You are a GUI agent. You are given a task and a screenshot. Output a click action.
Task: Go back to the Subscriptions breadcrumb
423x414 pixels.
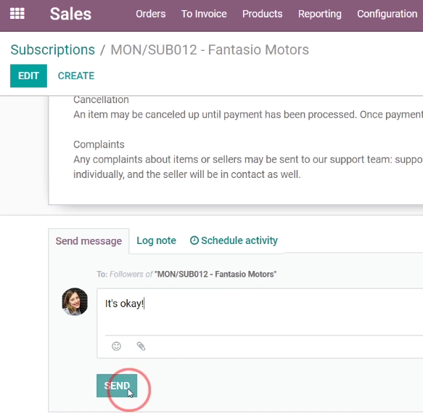[x=53, y=49]
